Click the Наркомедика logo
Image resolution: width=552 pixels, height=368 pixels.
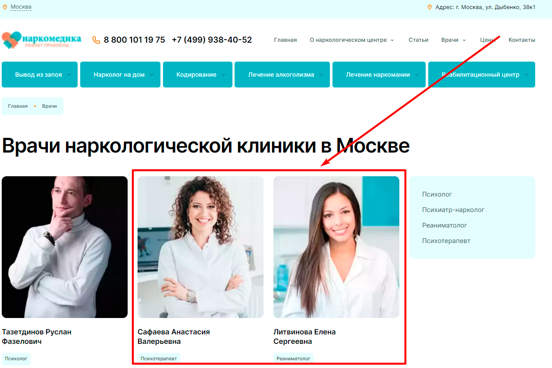click(x=41, y=40)
